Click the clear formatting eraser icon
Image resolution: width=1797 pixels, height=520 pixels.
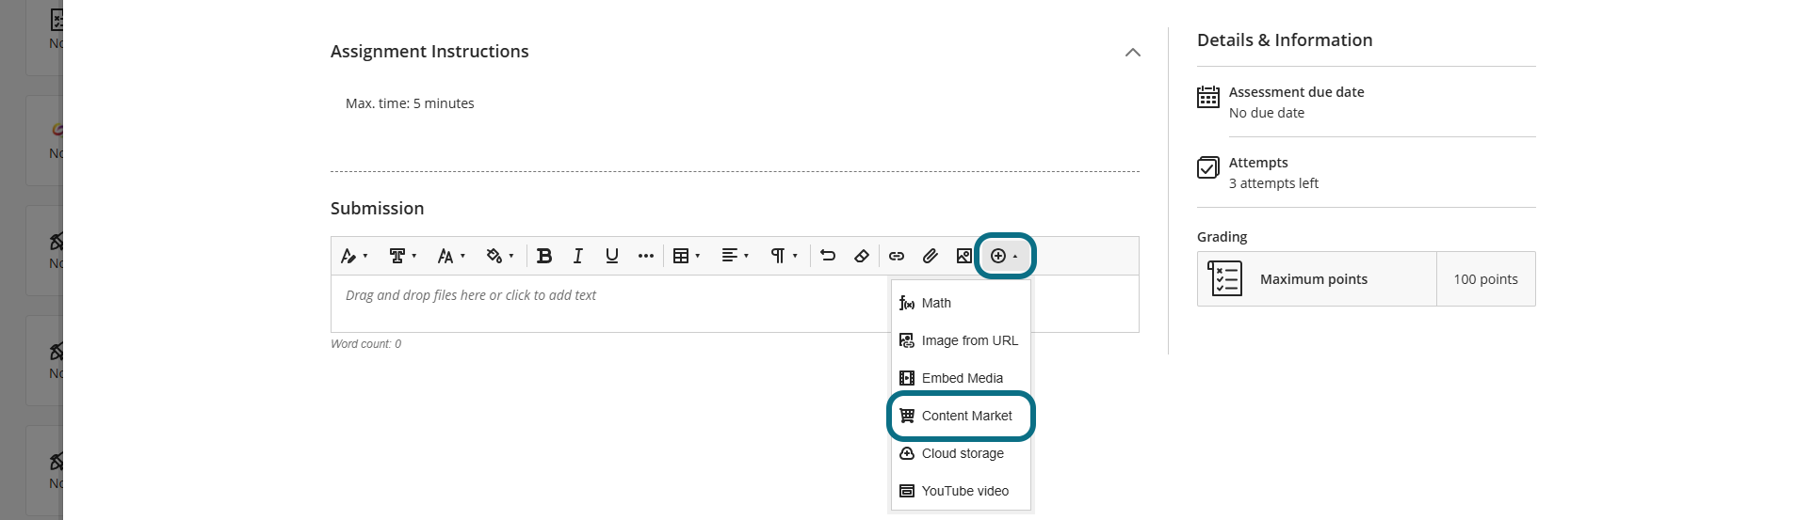tap(862, 256)
